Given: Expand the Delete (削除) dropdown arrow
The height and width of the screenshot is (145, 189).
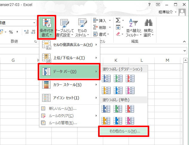Looking at the screenshot, I should (x=110, y=27).
